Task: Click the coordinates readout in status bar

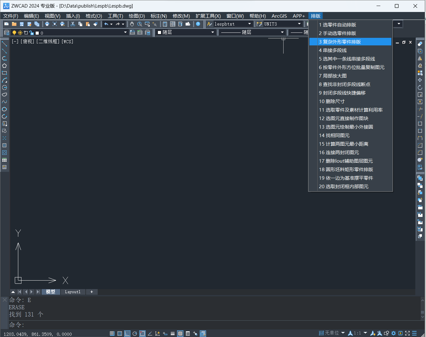Action: point(38,334)
